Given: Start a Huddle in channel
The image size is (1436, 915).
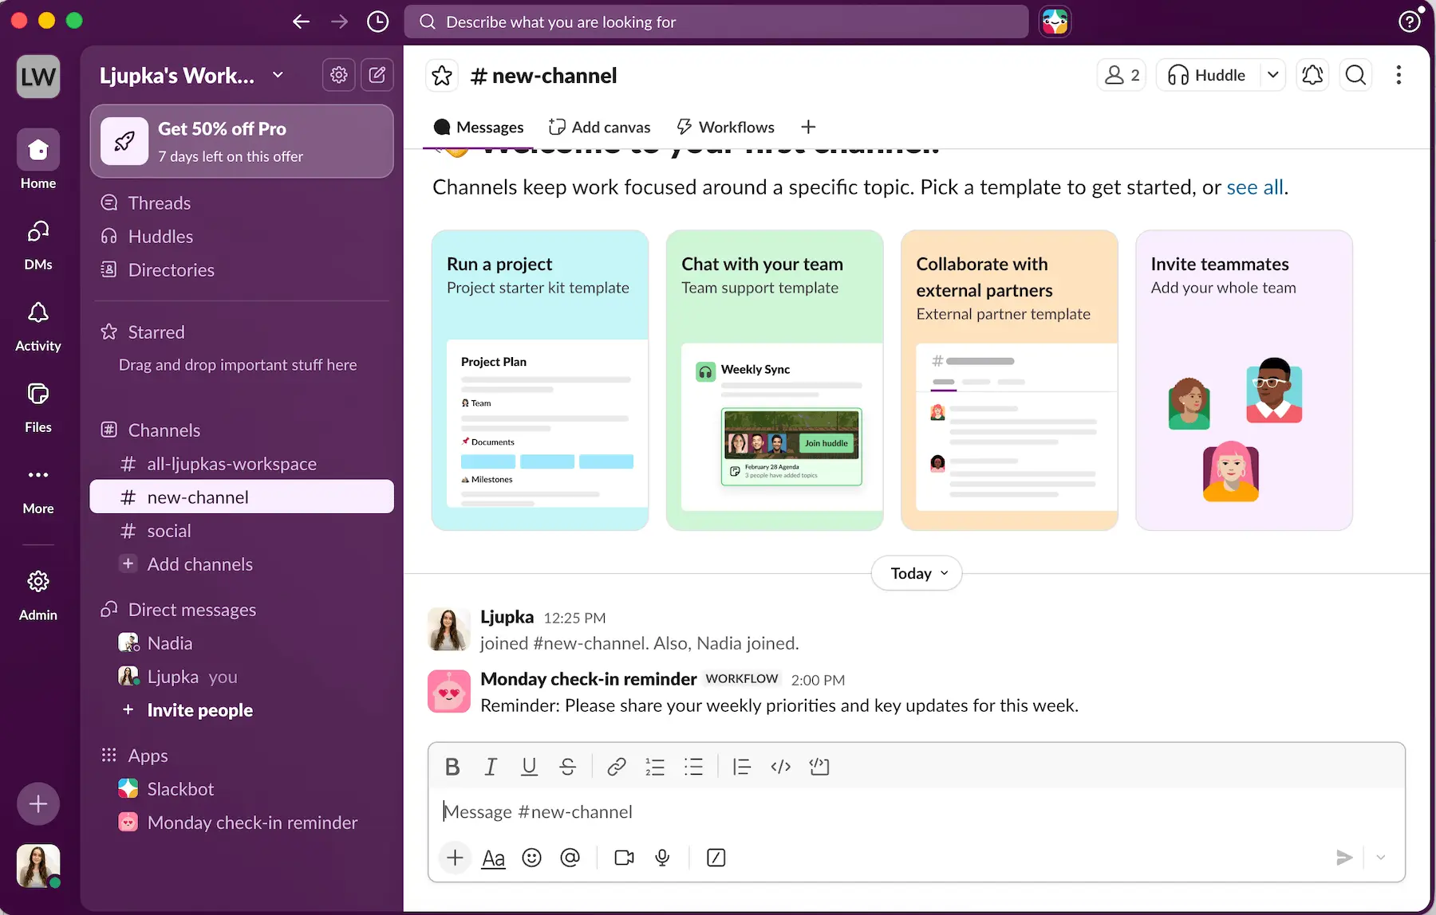Looking at the screenshot, I should click(x=1208, y=75).
